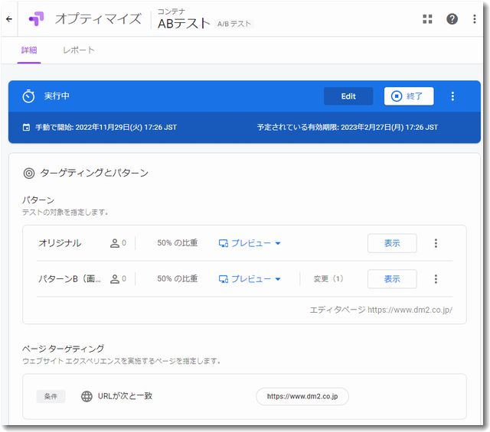Switch to the レポート tab

pos(78,50)
